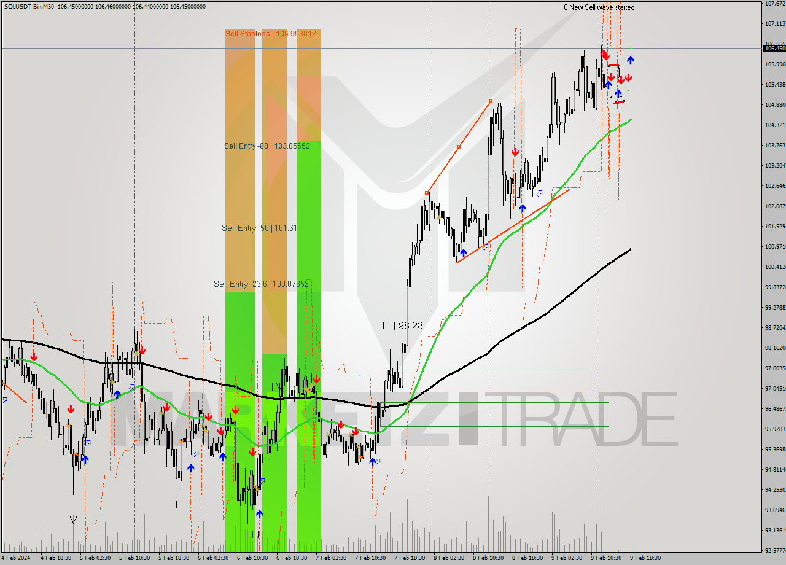The width and height of the screenshot is (786, 565).
Task: Click the '9 Feb 02:30' time axis label
Action: (x=567, y=558)
